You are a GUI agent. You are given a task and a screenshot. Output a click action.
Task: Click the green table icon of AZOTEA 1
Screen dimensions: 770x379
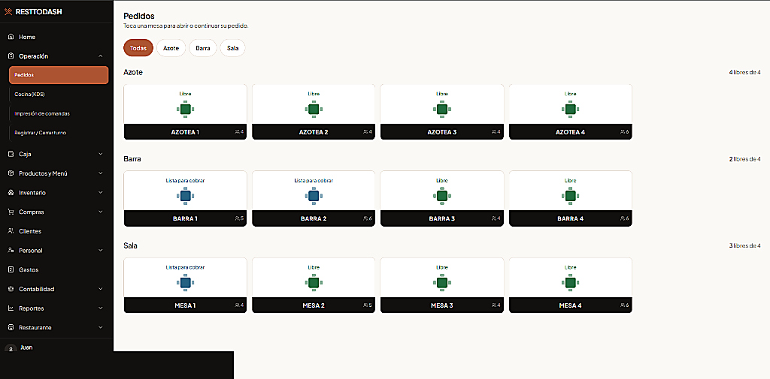pos(185,110)
